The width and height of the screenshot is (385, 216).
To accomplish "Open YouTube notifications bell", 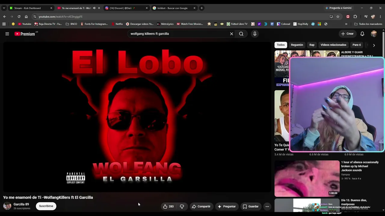I will (x=362, y=34).
